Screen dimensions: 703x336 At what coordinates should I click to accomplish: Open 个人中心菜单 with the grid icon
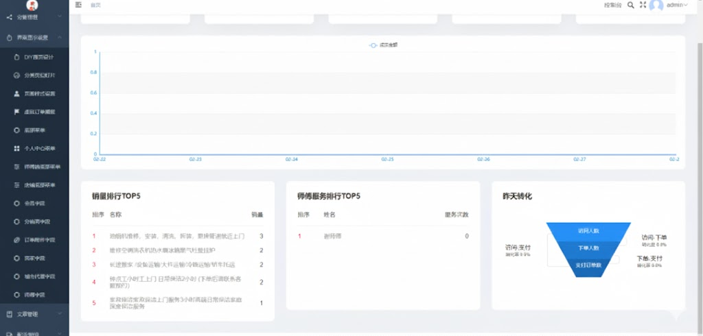(34, 148)
